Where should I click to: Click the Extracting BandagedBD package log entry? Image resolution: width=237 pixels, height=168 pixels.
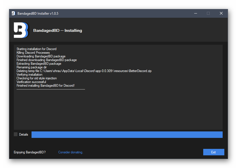39,64
